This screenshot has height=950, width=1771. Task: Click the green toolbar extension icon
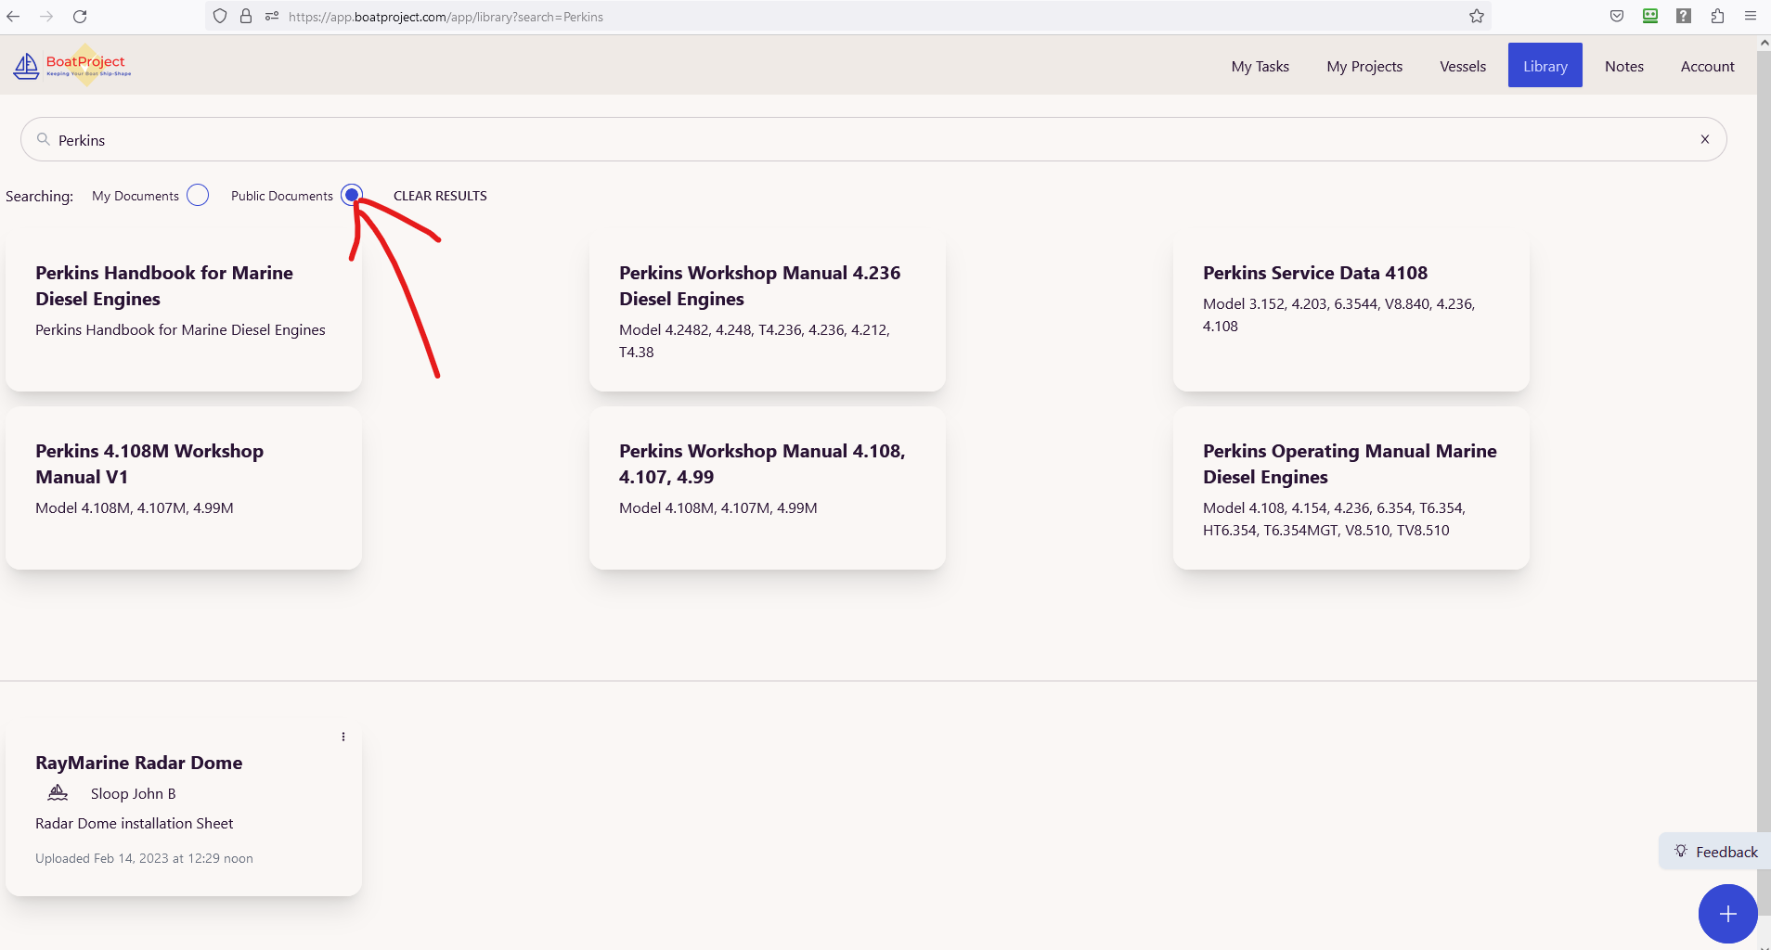1650,17
